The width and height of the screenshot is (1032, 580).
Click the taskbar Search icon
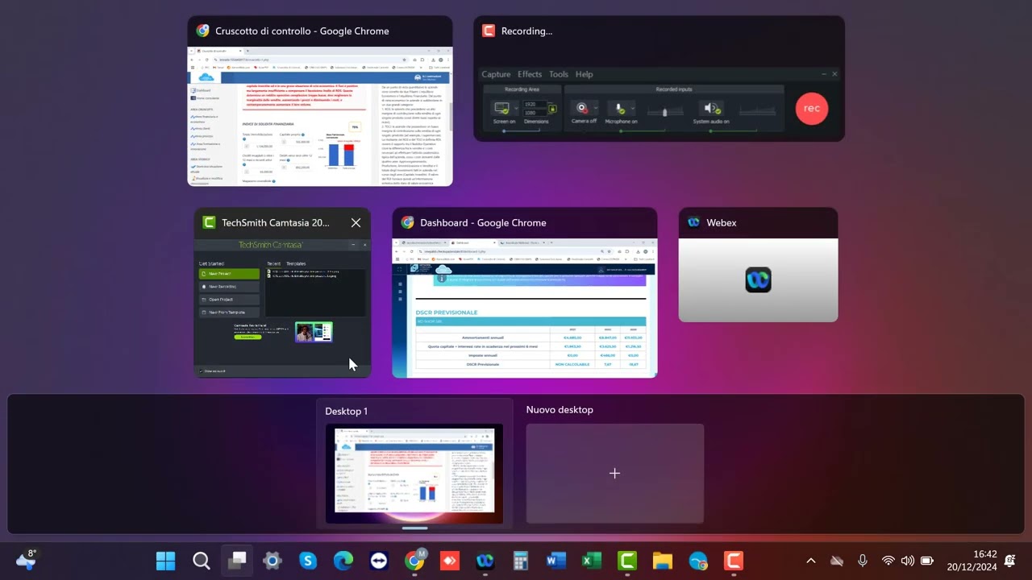[202, 561]
